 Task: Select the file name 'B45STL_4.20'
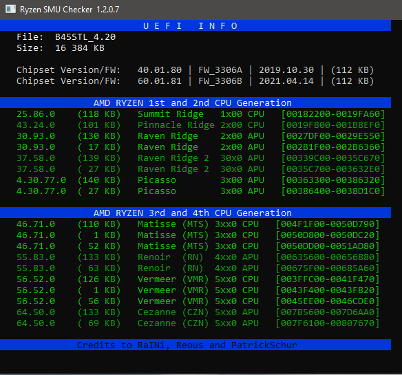[85, 37]
